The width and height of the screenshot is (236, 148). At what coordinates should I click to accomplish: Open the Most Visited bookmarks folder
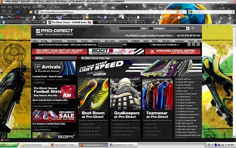click(8, 17)
